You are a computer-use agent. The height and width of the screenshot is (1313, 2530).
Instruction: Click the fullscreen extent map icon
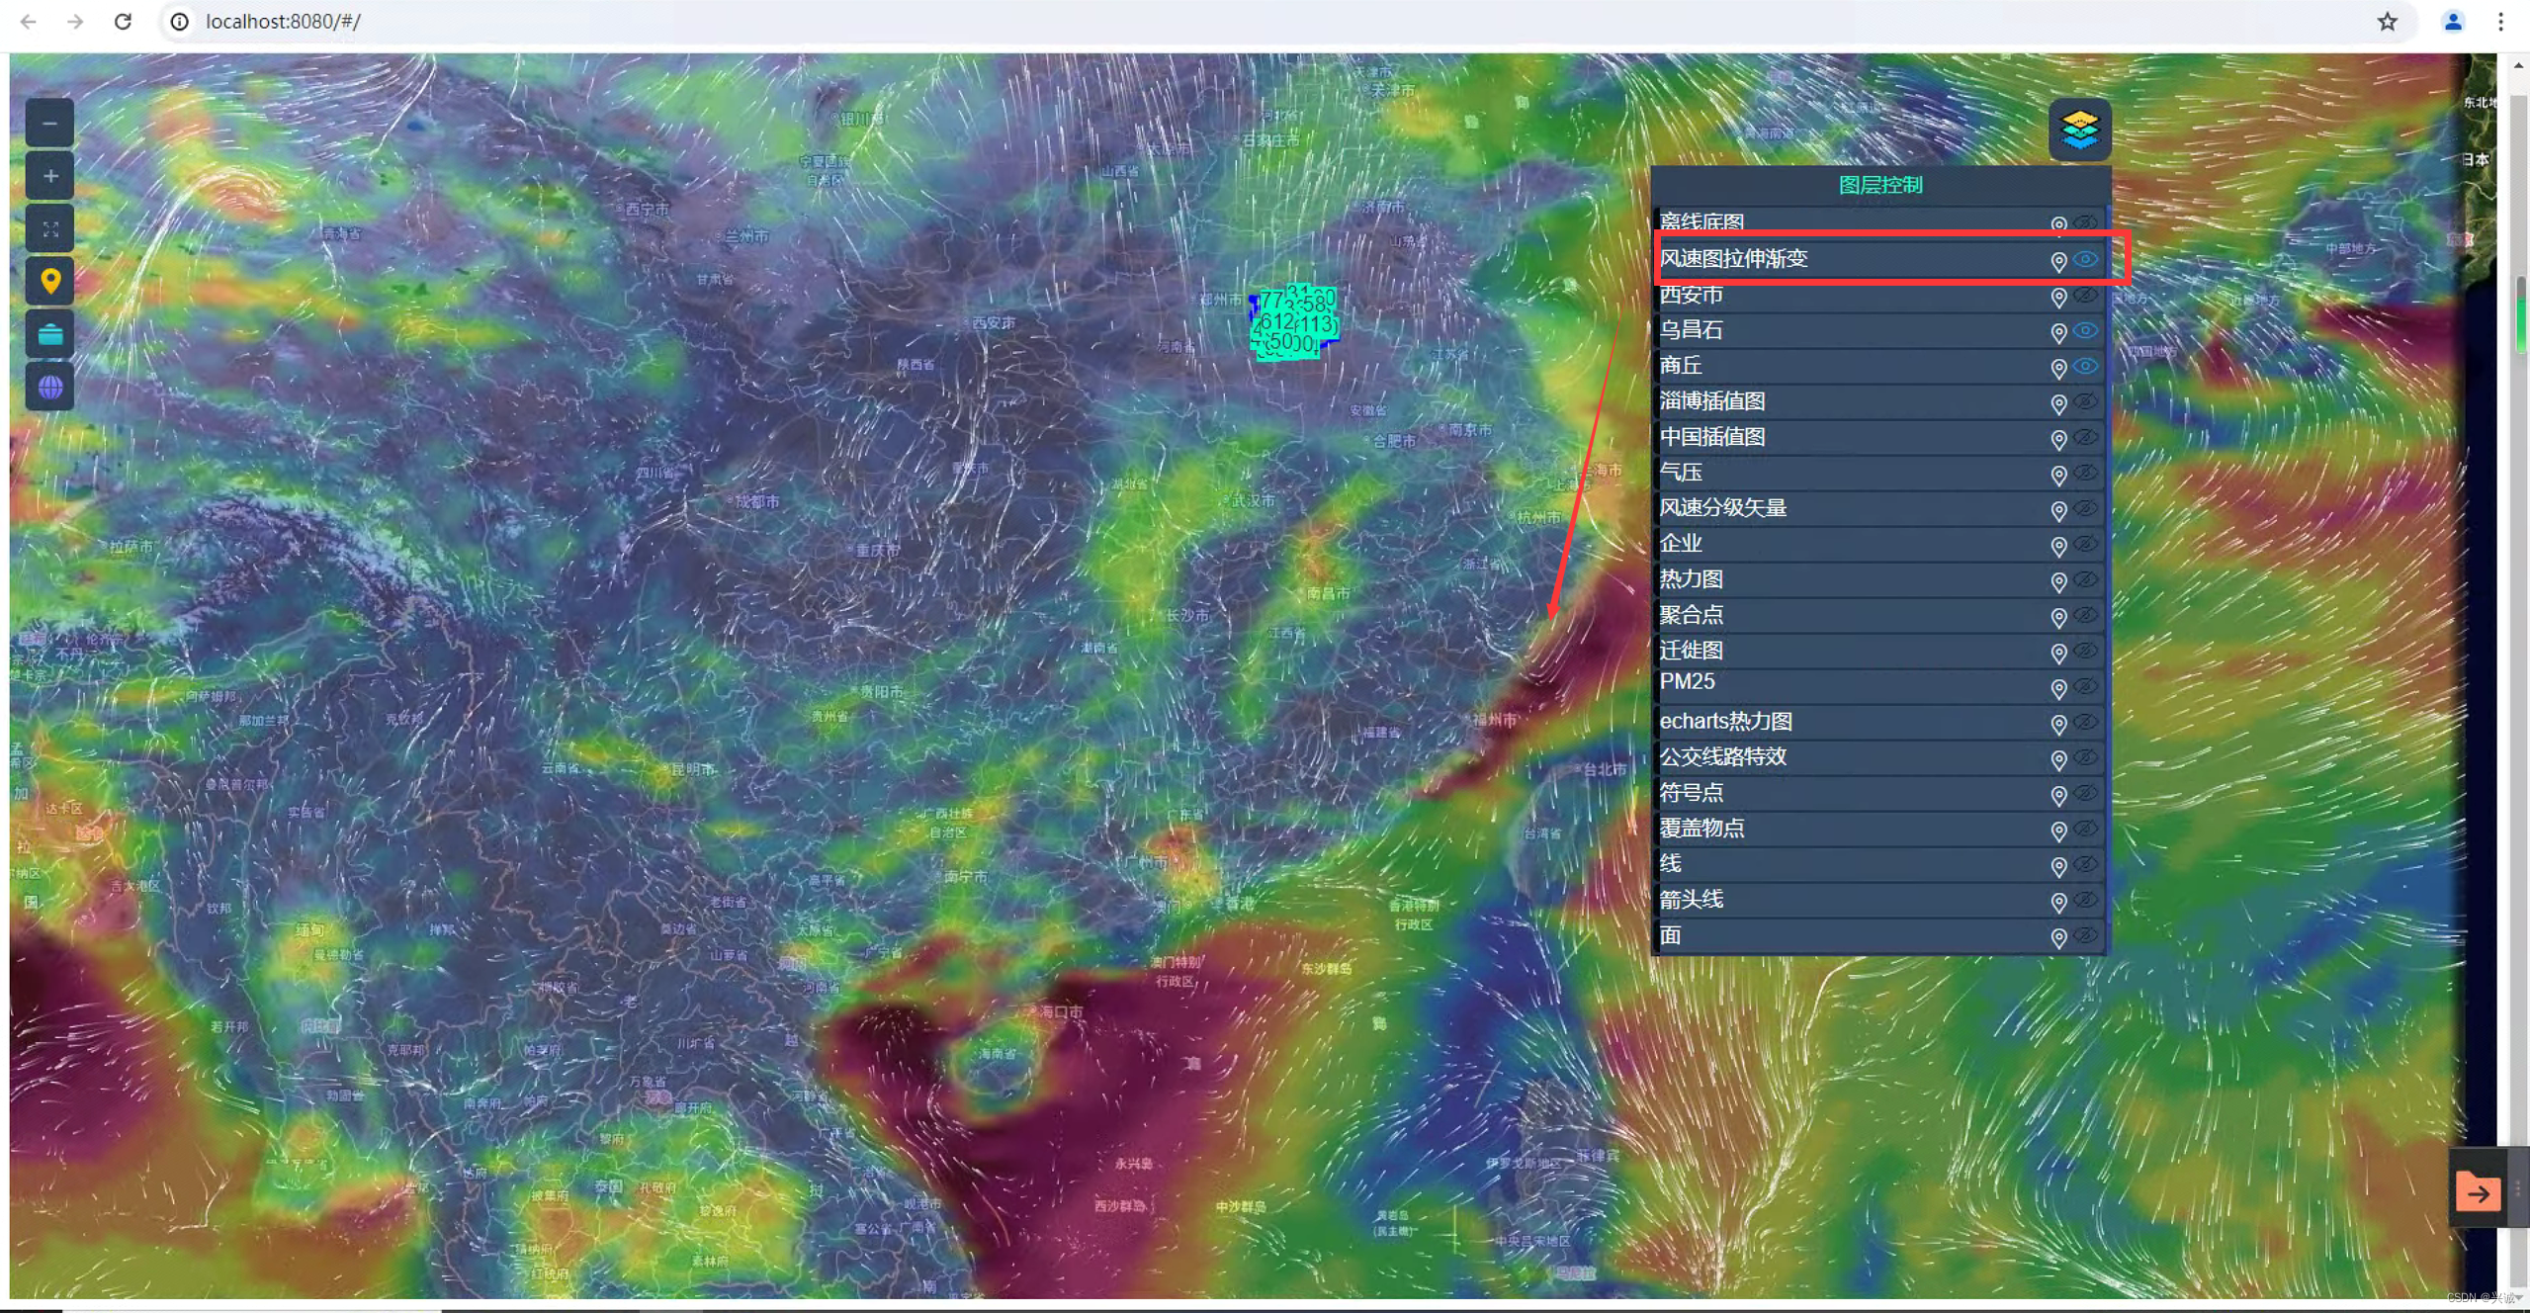pyautogui.click(x=49, y=229)
